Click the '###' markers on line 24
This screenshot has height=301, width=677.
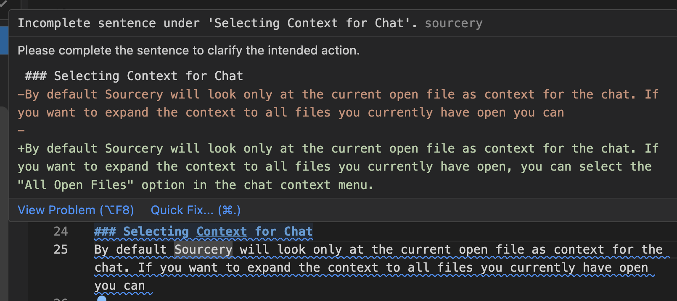tap(105, 231)
